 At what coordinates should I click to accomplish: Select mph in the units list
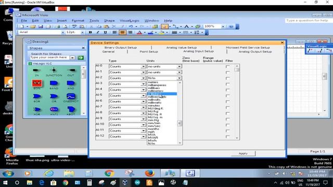coord(151,131)
